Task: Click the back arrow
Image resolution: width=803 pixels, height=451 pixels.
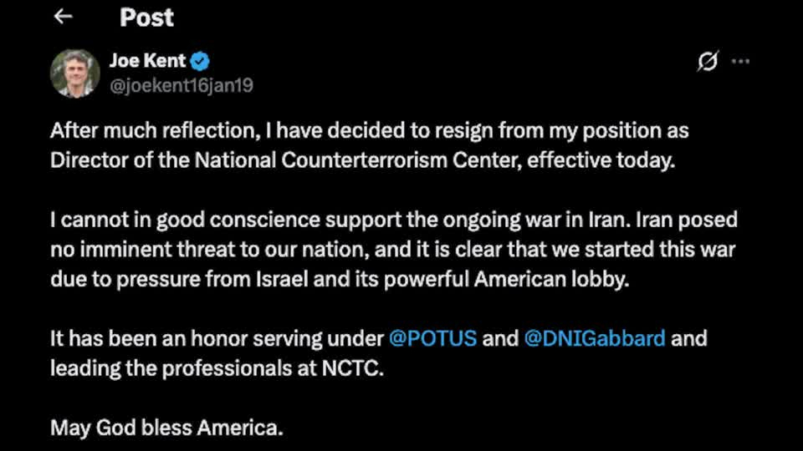Action: 63,17
